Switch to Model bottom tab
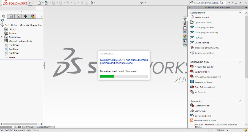This screenshot has height=132, width=248. click(x=18, y=127)
